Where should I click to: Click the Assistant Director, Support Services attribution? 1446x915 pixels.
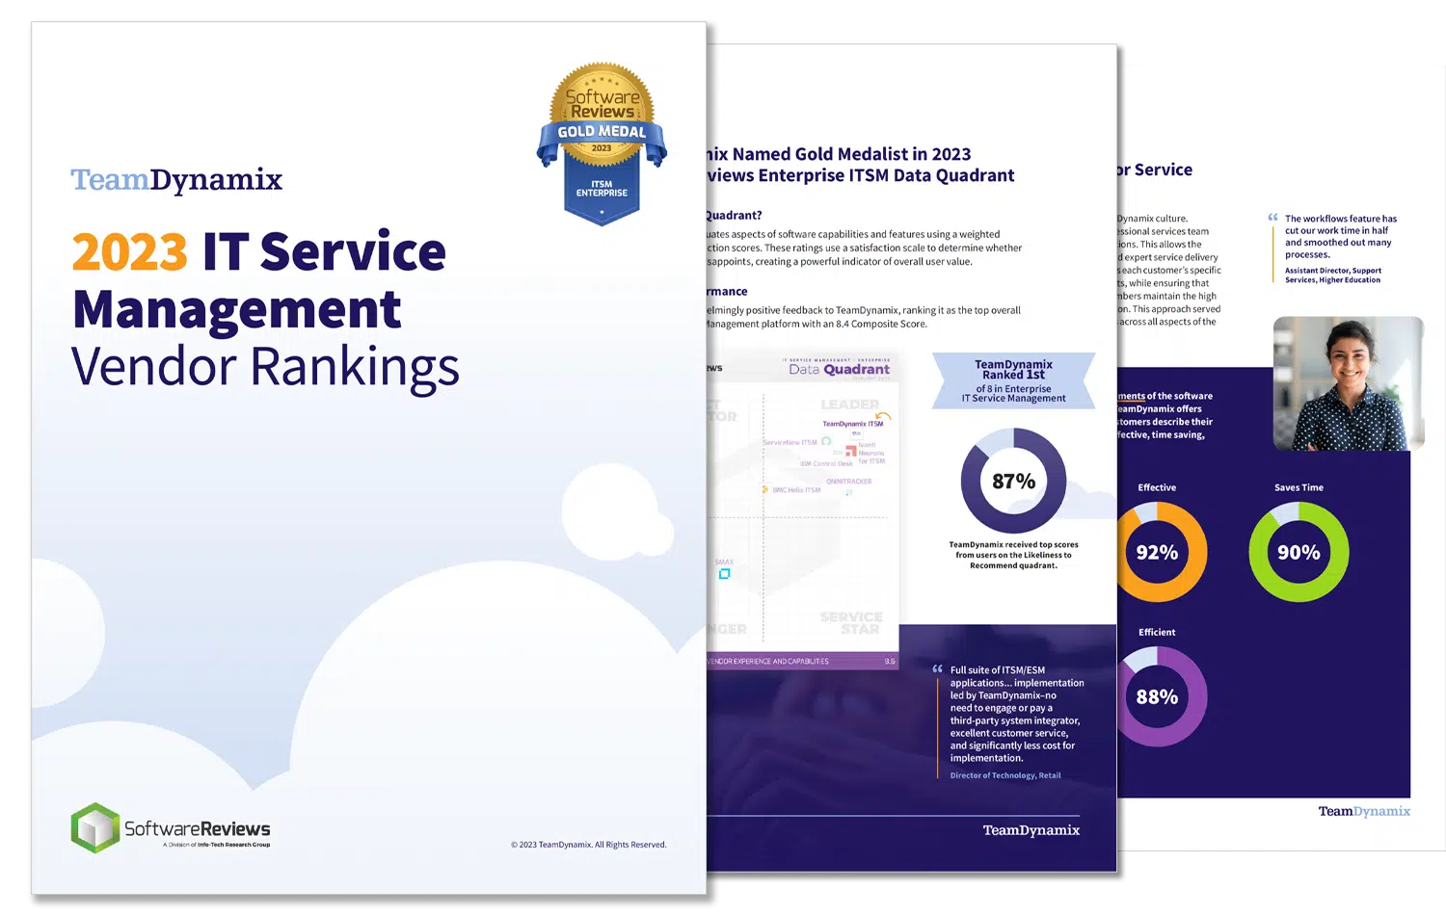pos(1332,275)
